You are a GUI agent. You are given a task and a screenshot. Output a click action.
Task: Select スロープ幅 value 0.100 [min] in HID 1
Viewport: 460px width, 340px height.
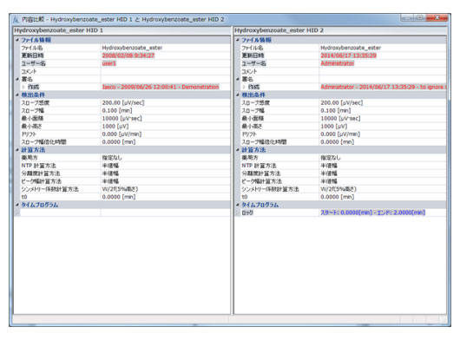(x=117, y=110)
